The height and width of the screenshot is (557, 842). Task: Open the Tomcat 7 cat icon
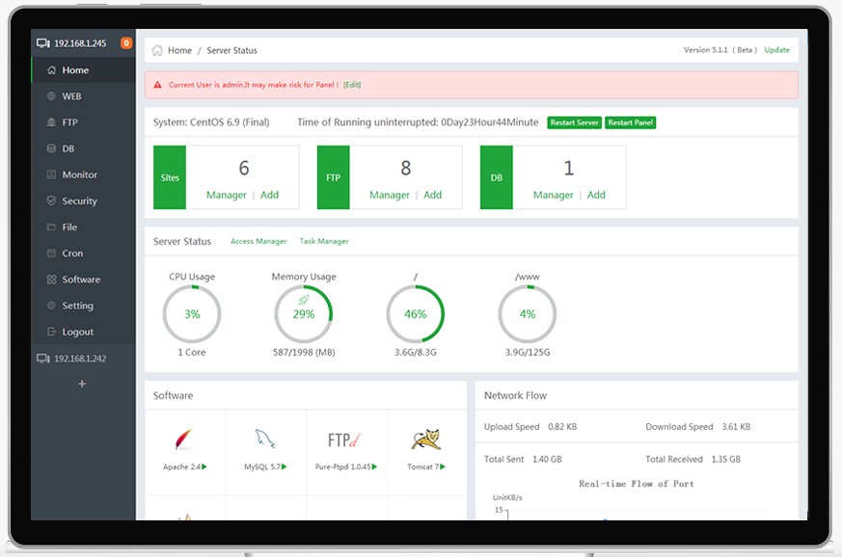pos(426,438)
